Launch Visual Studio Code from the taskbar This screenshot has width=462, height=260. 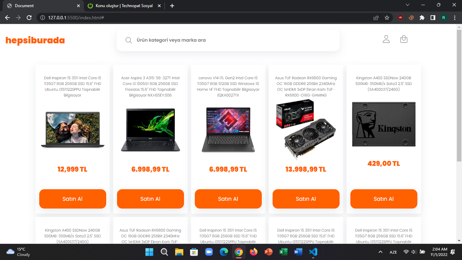coord(313,252)
